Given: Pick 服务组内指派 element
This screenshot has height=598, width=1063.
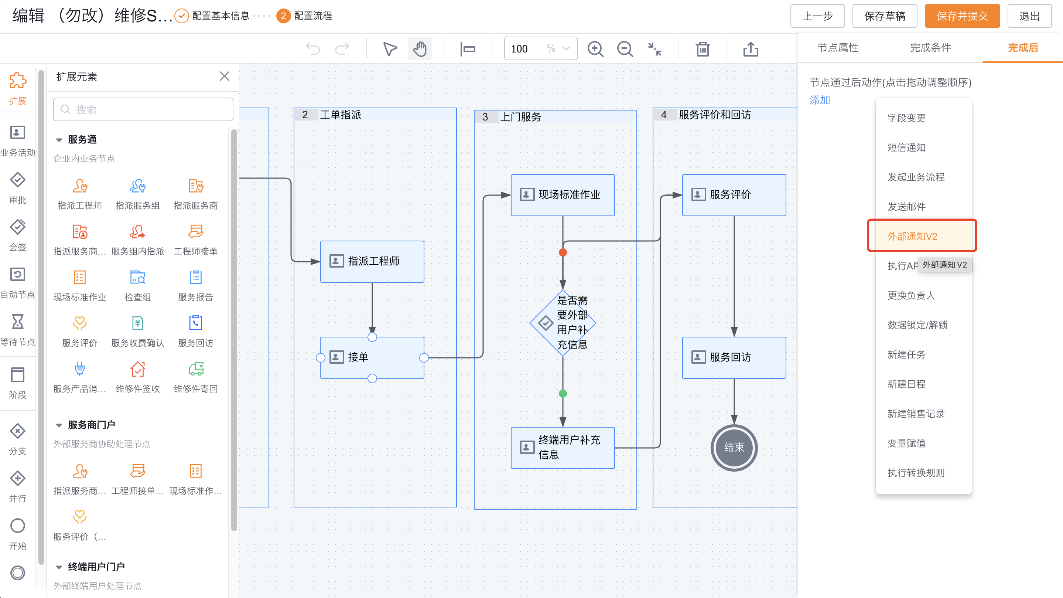Looking at the screenshot, I should 137,239.
